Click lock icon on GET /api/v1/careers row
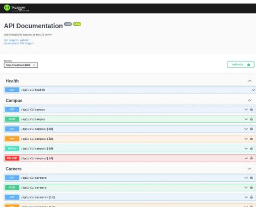Image resolution: width=256 pixels, height=207 pixels. (x=251, y=178)
